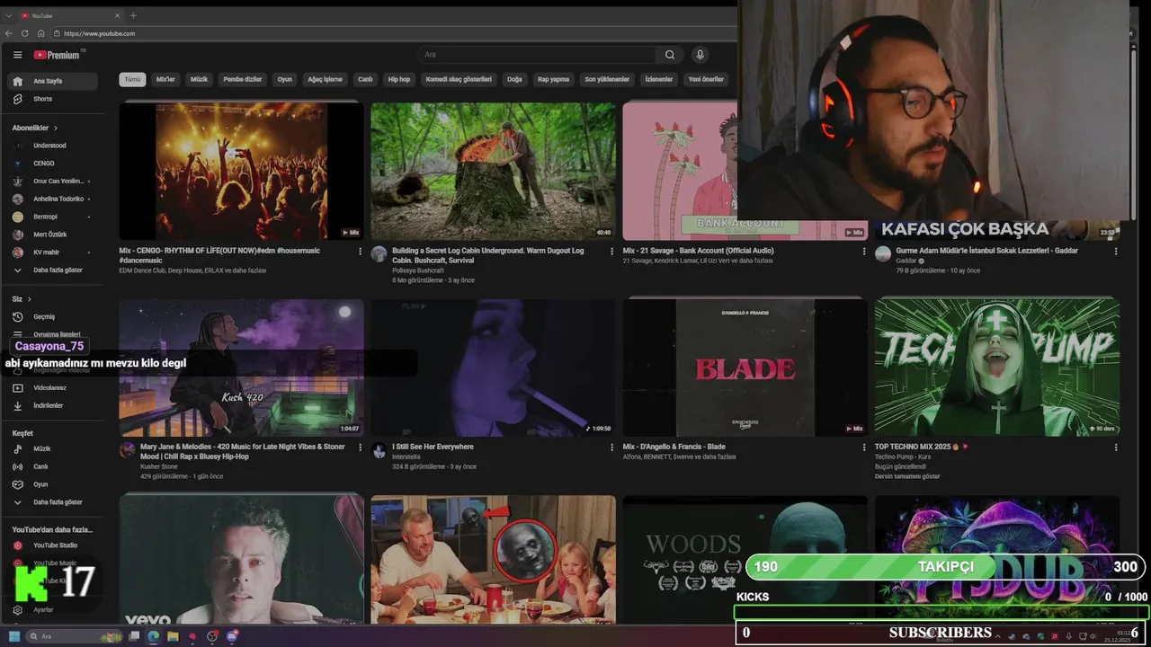
Task: Open Polissya Bushcraft channel link
Action: pos(418,270)
